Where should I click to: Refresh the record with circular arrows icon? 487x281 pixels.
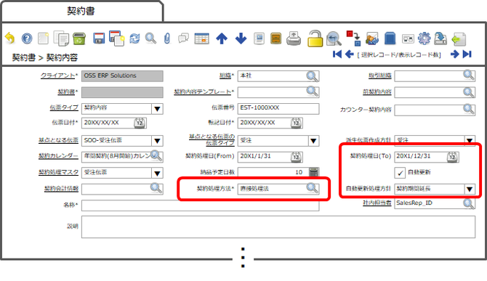(134, 38)
